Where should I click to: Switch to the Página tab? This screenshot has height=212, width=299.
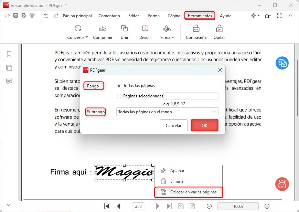pyautogui.click(x=174, y=16)
